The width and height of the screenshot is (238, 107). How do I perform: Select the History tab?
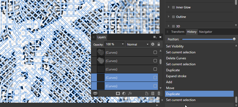coord(192,32)
